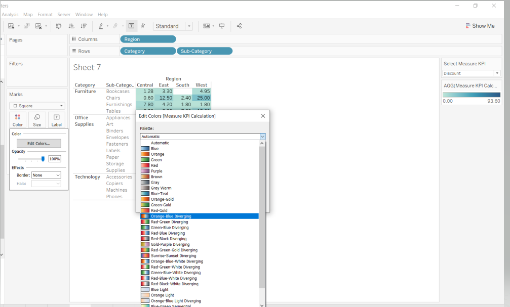The width and height of the screenshot is (510, 307).
Task: Open the Map menu
Action: click(x=28, y=15)
